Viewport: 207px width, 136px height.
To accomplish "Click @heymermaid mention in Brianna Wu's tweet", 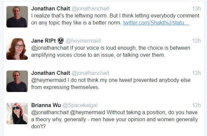I will [x=87, y=112].
